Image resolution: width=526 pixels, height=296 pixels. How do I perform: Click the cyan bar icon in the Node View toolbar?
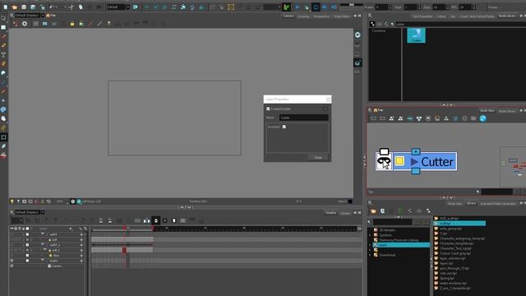pos(409,118)
